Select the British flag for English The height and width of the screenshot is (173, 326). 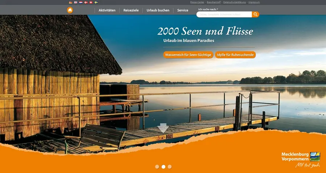click(x=76, y=2)
